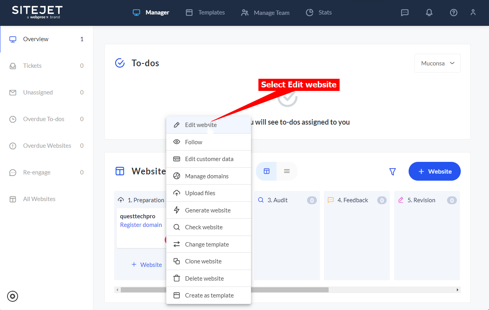Open the notifications bell icon
This screenshot has width=489, height=310.
429,13
